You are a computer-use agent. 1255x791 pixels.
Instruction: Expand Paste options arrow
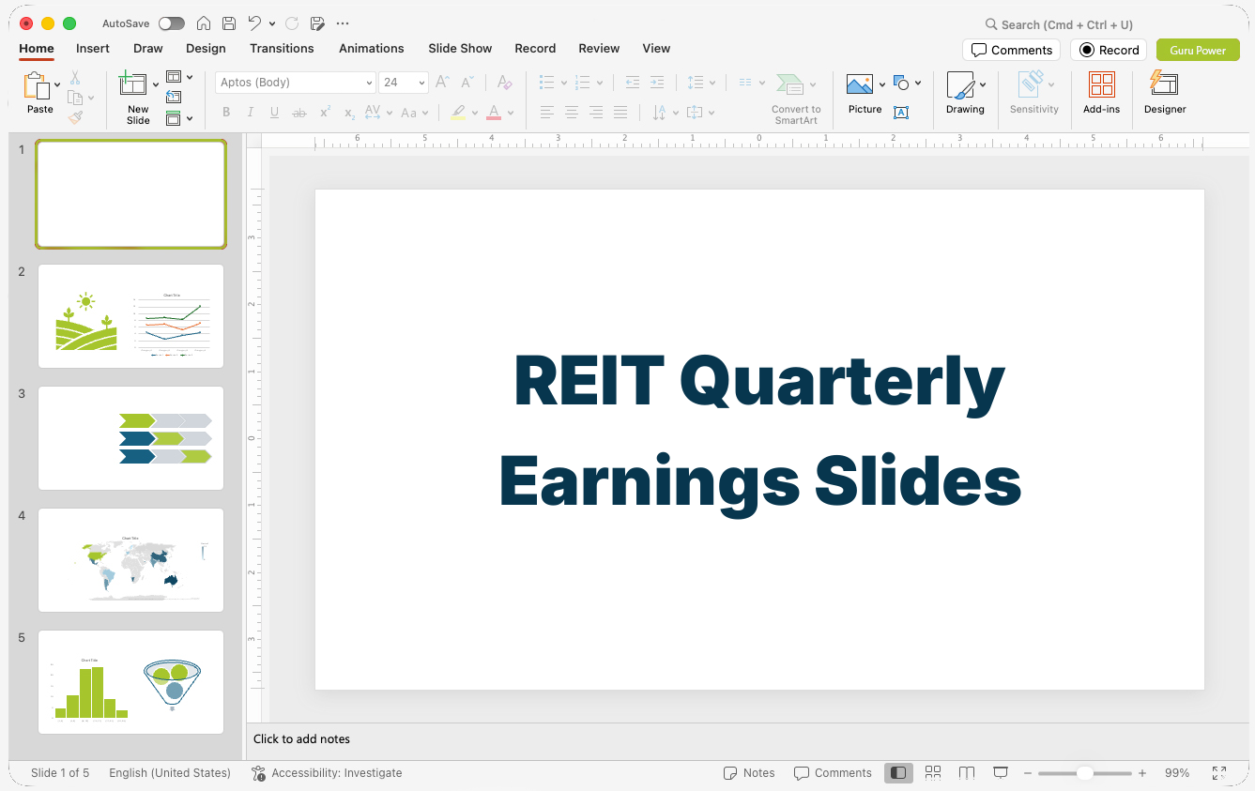[57, 84]
